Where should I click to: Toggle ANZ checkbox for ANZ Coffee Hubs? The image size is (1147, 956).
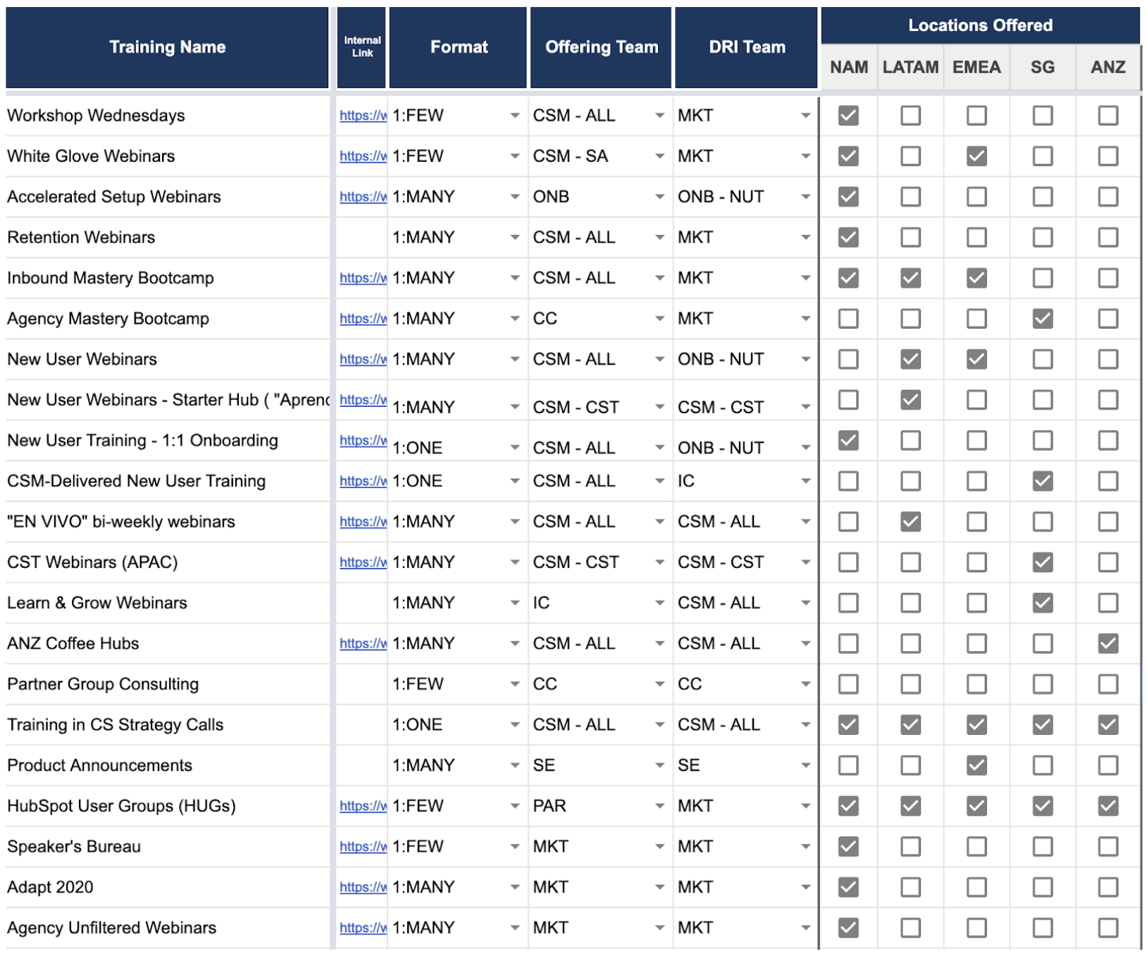[1108, 643]
